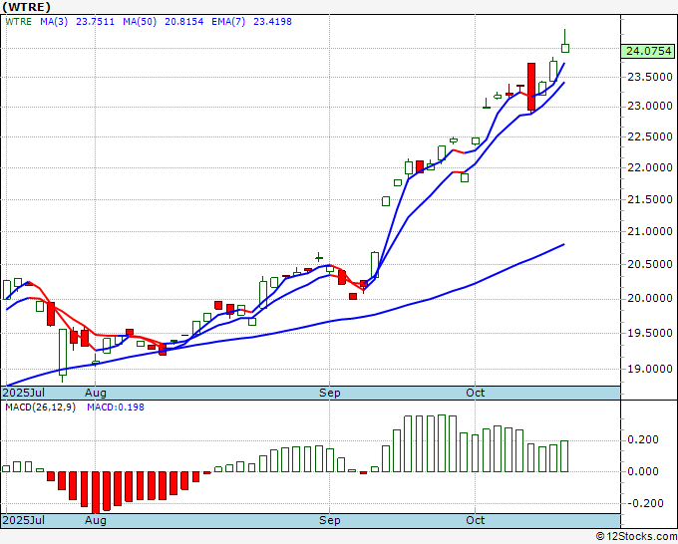Screen dimensions: 678x544
Task: Click the 0.000 MACD axis label
Action: coord(644,471)
